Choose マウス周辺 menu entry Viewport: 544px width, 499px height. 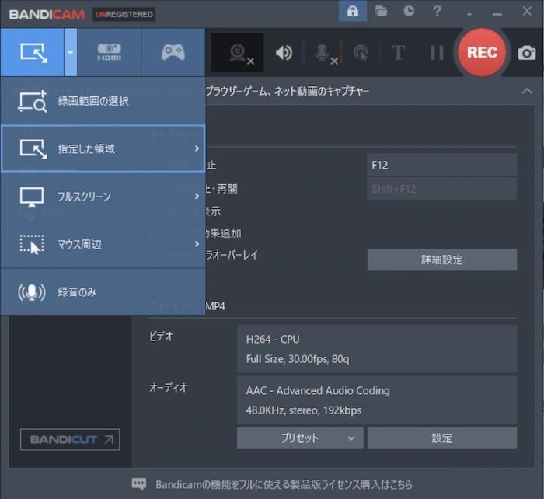pos(103,244)
